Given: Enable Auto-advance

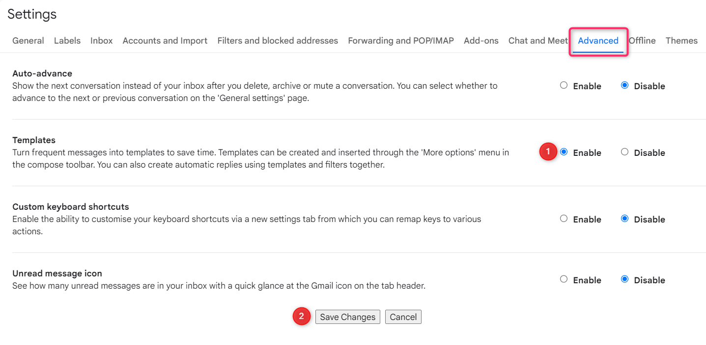Looking at the screenshot, I should tap(564, 85).
